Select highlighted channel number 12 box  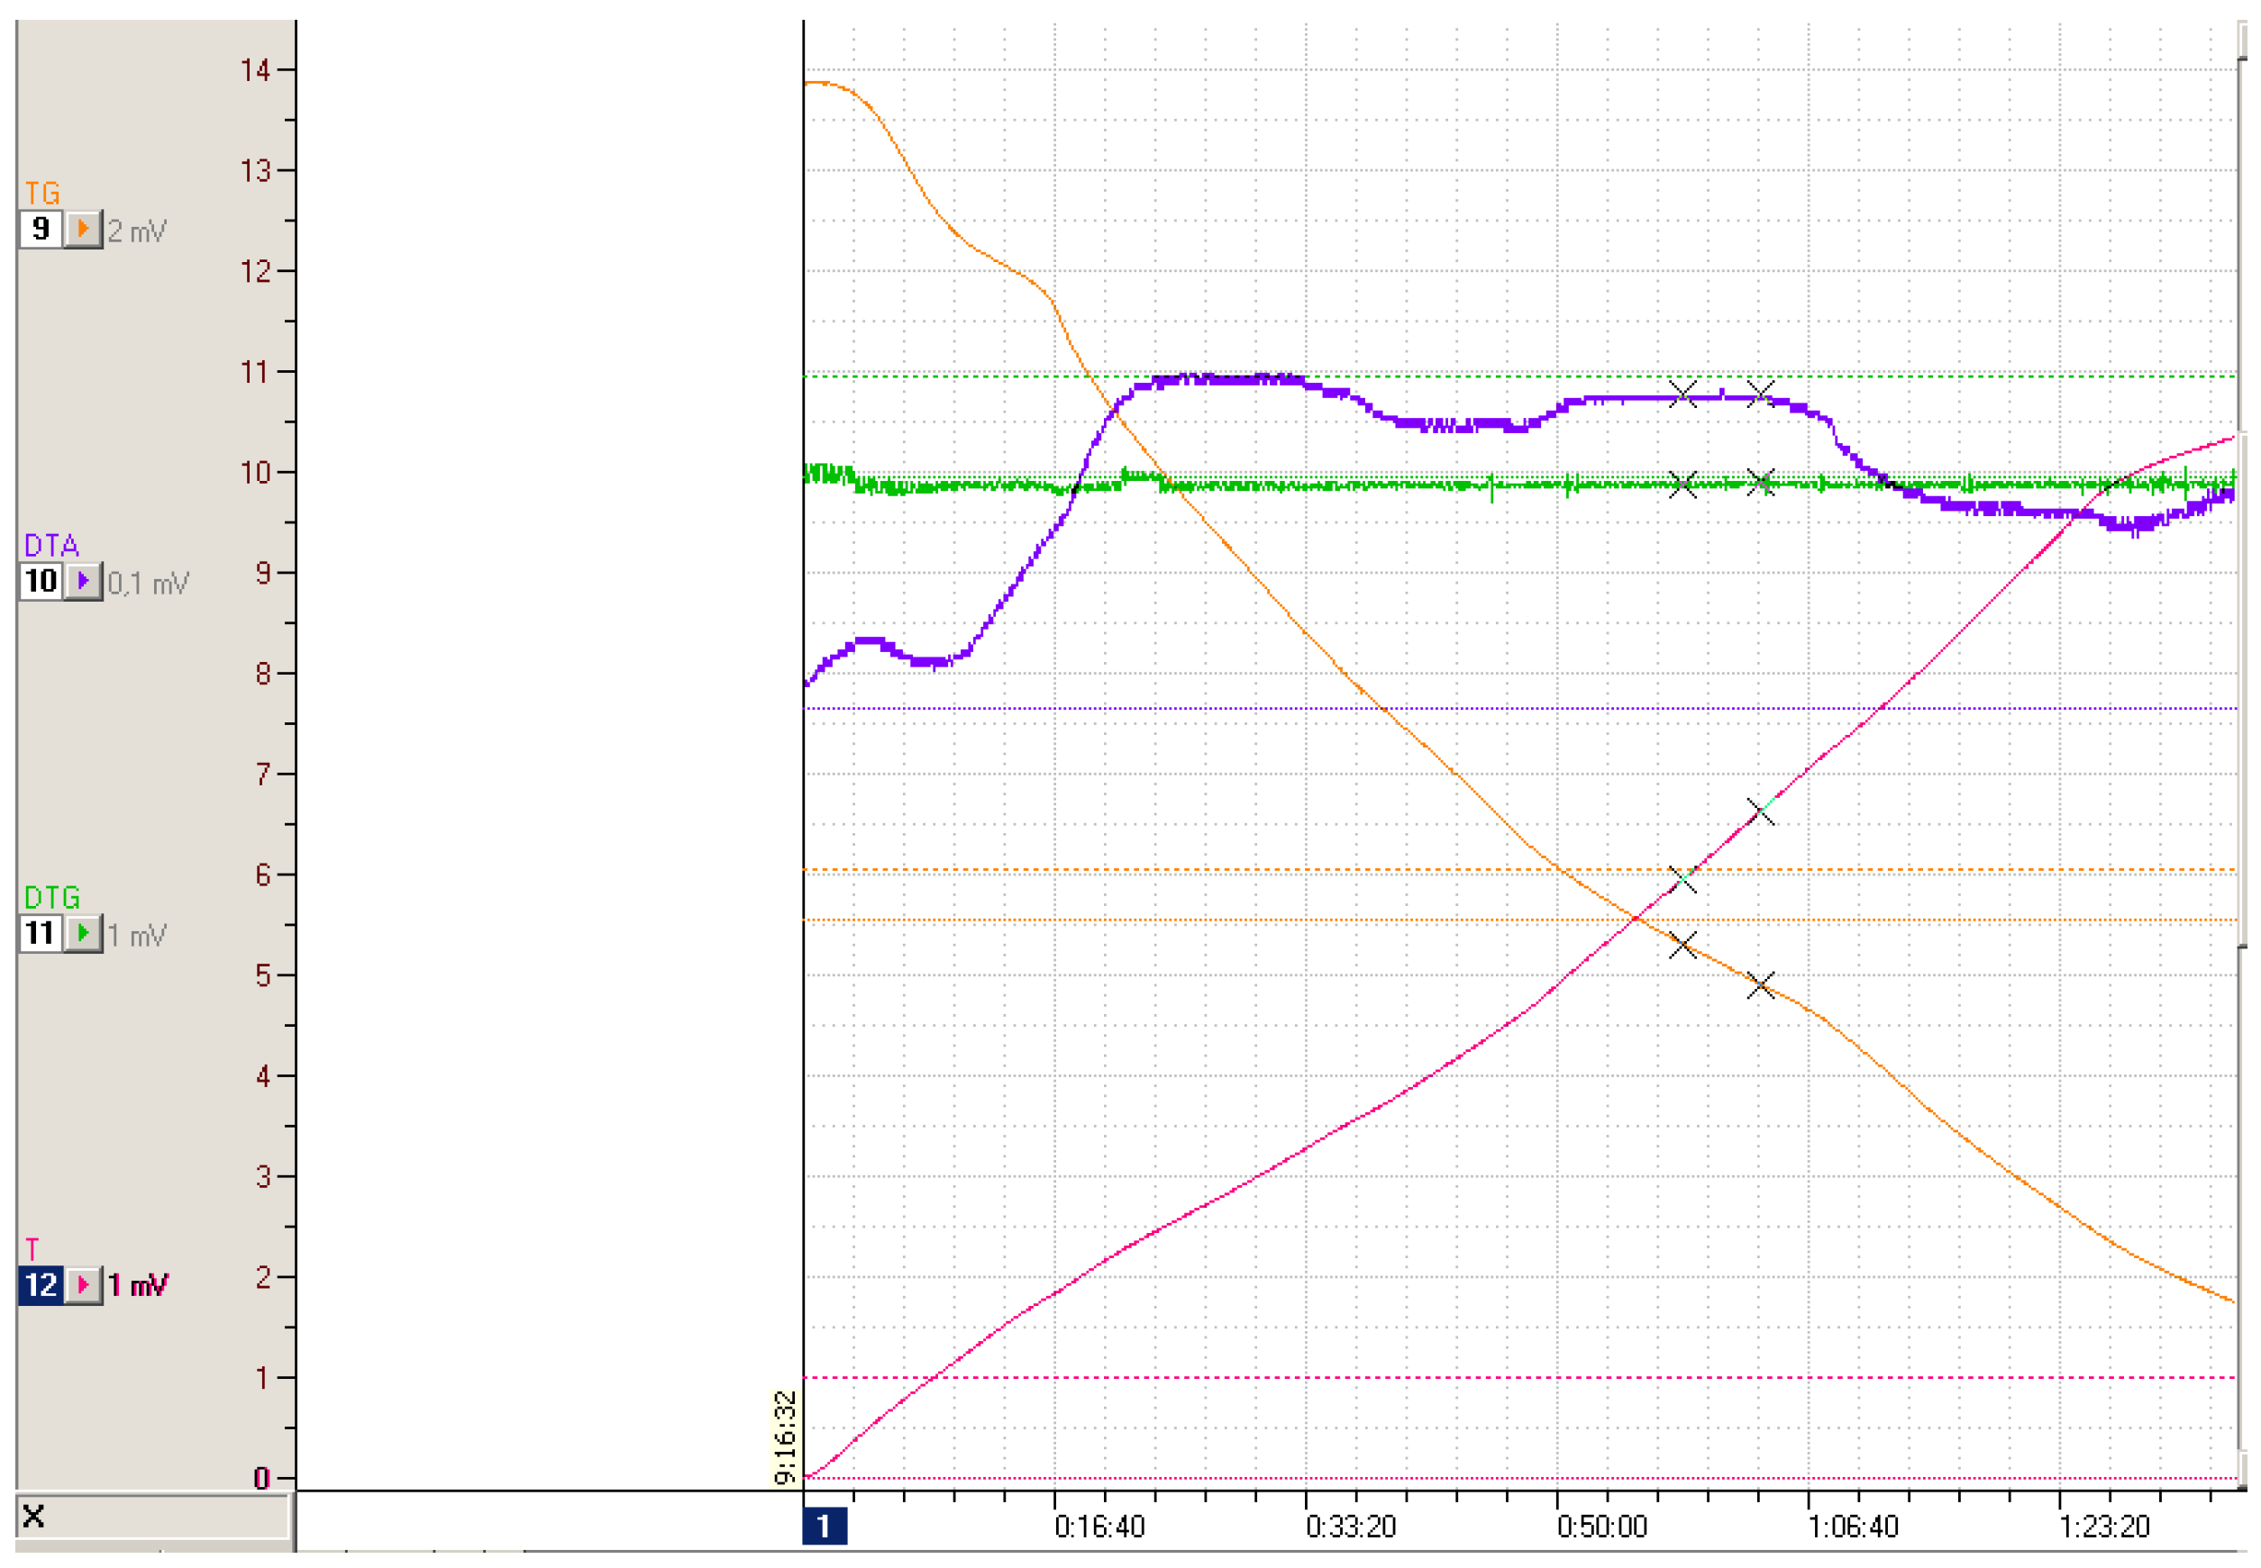tap(41, 1284)
